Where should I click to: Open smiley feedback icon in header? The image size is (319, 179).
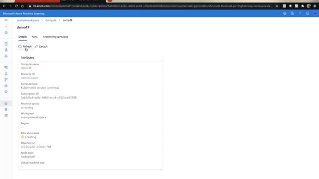[308, 13]
